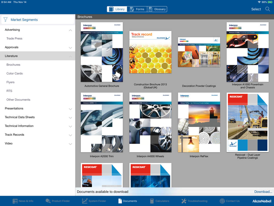The image size is (274, 206).
Task: Click the Glossary page icon
Action: [150, 9]
